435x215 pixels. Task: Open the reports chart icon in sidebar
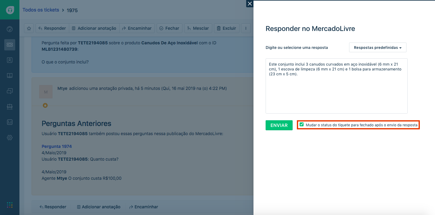coord(10,122)
